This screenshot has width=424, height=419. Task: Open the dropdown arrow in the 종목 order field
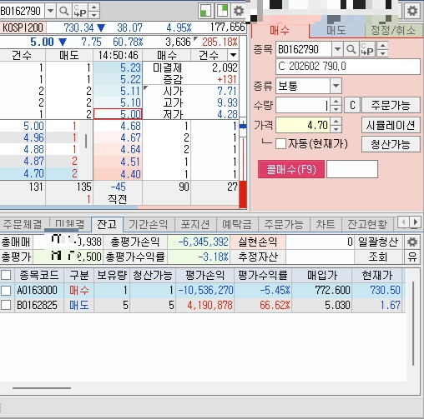[x=337, y=49]
